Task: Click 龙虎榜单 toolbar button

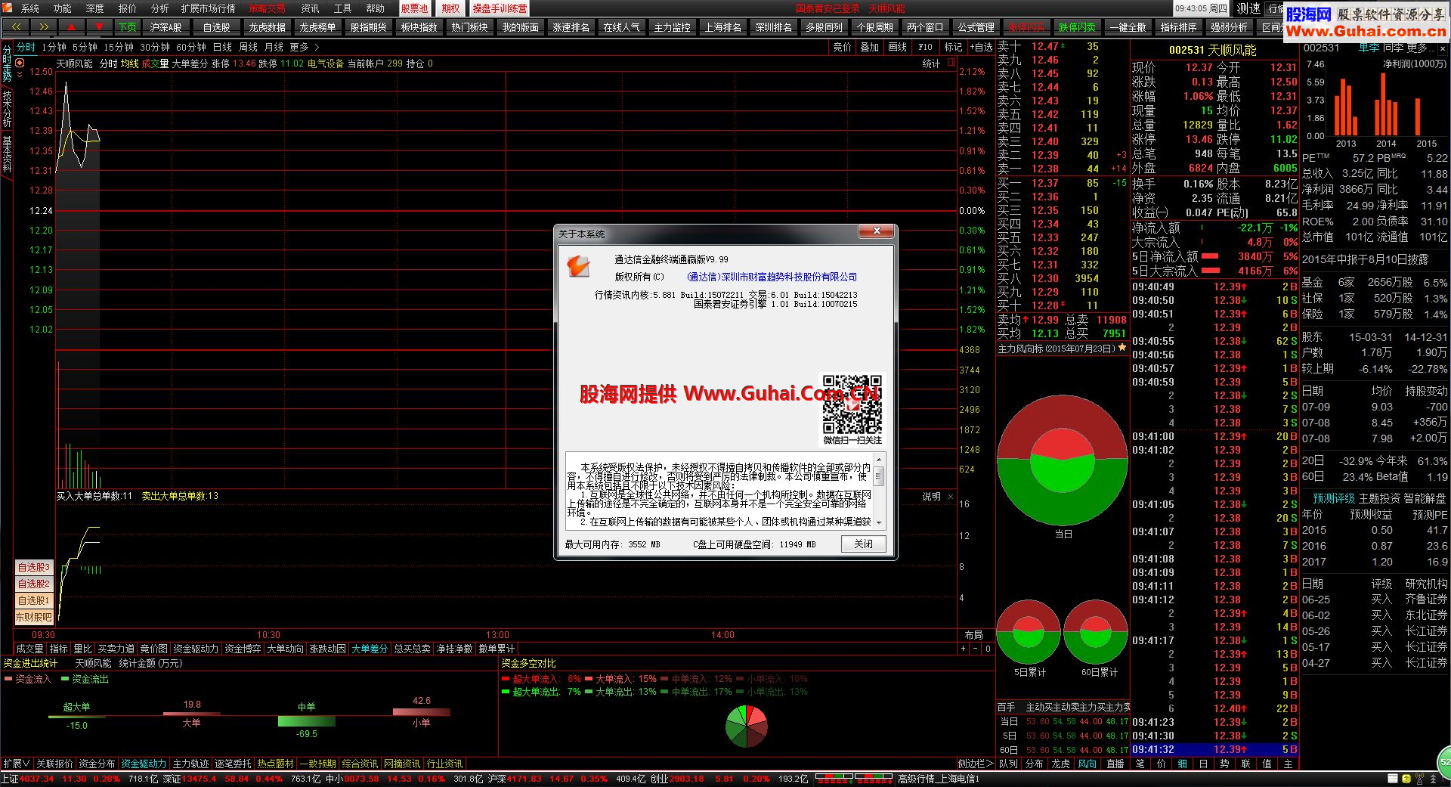Action: (317, 26)
